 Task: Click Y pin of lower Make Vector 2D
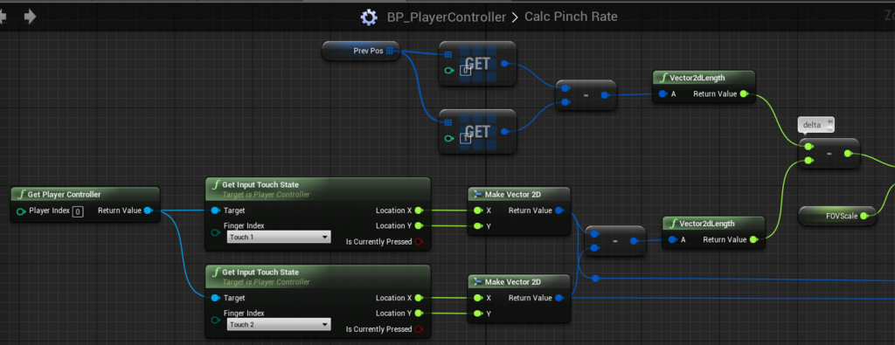[x=477, y=313]
